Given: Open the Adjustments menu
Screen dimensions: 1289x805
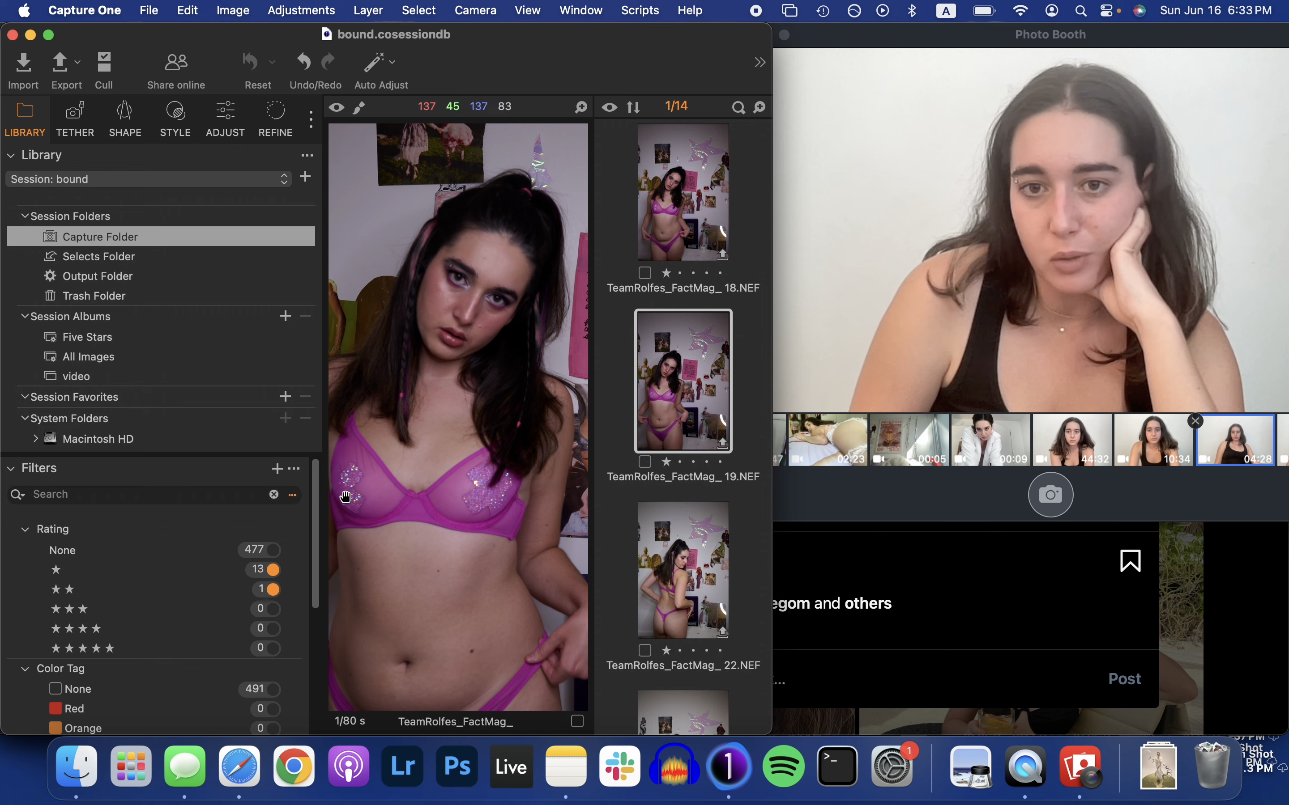Looking at the screenshot, I should [301, 10].
